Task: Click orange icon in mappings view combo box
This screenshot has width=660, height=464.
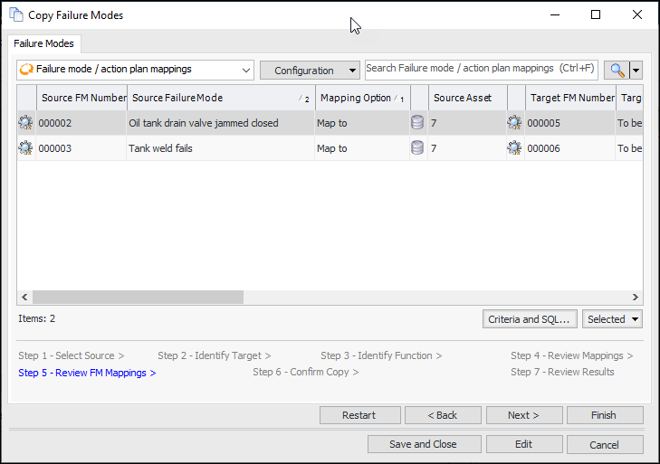Action: click(26, 70)
